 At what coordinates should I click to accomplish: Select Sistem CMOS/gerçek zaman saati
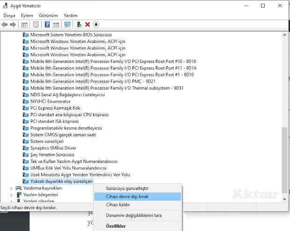tap(63, 135)
